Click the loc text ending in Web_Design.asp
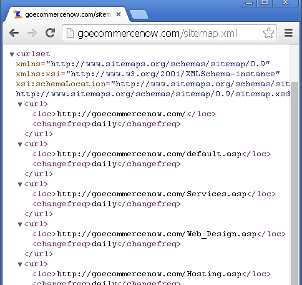This screenshot has height=285, width=302. (x=157, y=234)
